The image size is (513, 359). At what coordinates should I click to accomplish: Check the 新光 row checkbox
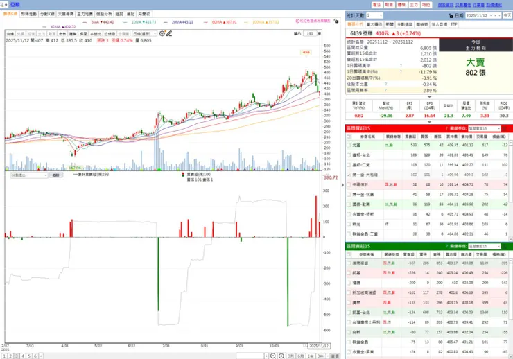point(349,225)
